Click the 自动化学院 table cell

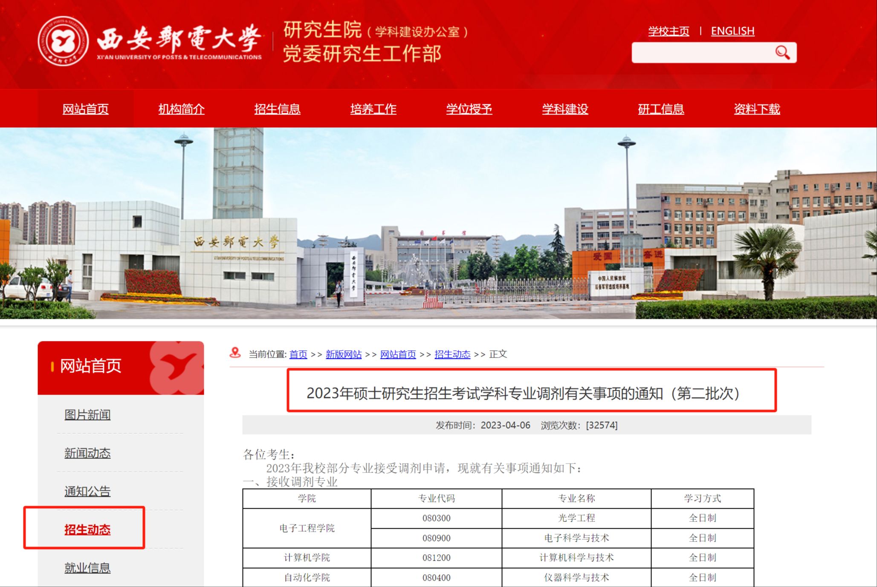coord(307,578)
